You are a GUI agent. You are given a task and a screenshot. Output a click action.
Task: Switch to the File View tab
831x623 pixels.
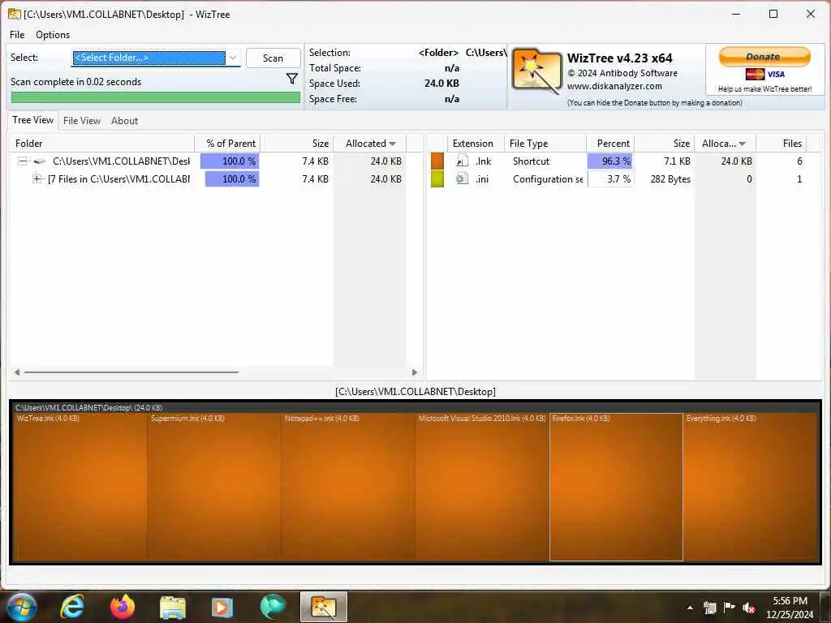coord(82,121)
